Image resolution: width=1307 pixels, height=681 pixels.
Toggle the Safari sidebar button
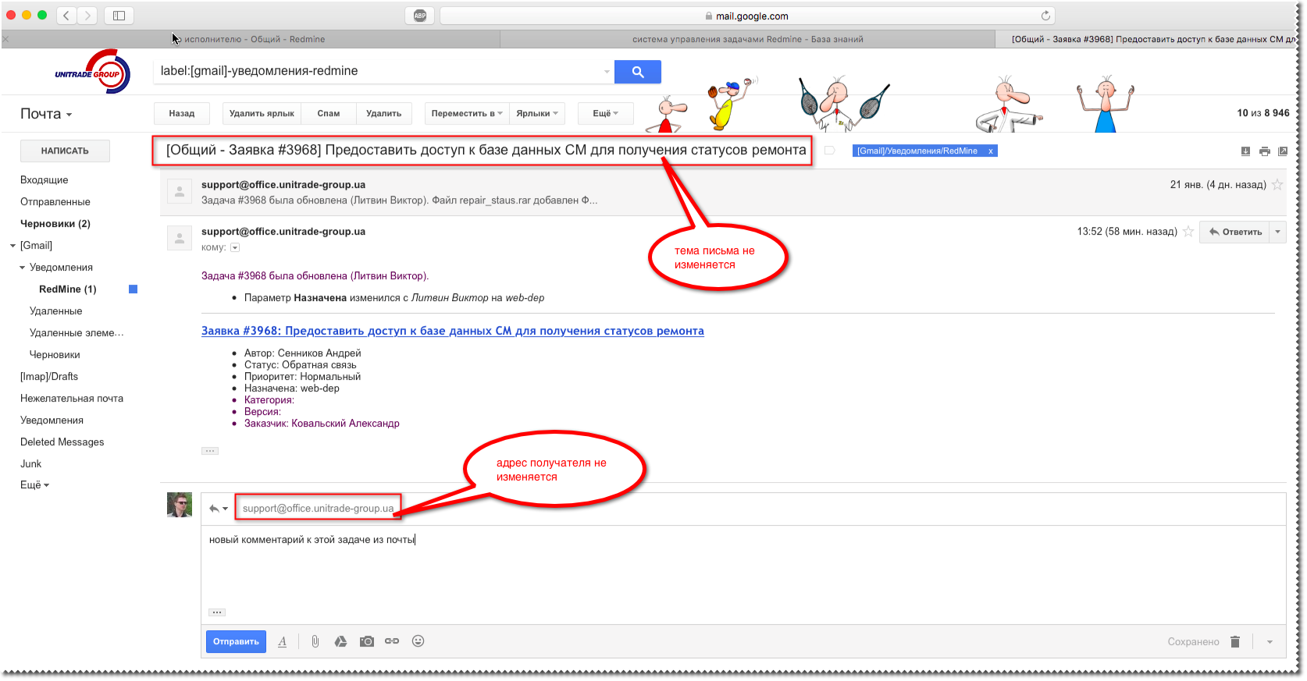(119, 16)
